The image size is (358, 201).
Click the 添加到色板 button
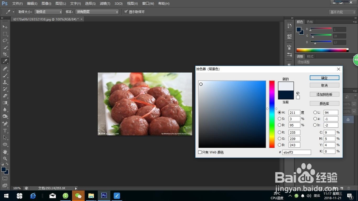click(324, 94)
